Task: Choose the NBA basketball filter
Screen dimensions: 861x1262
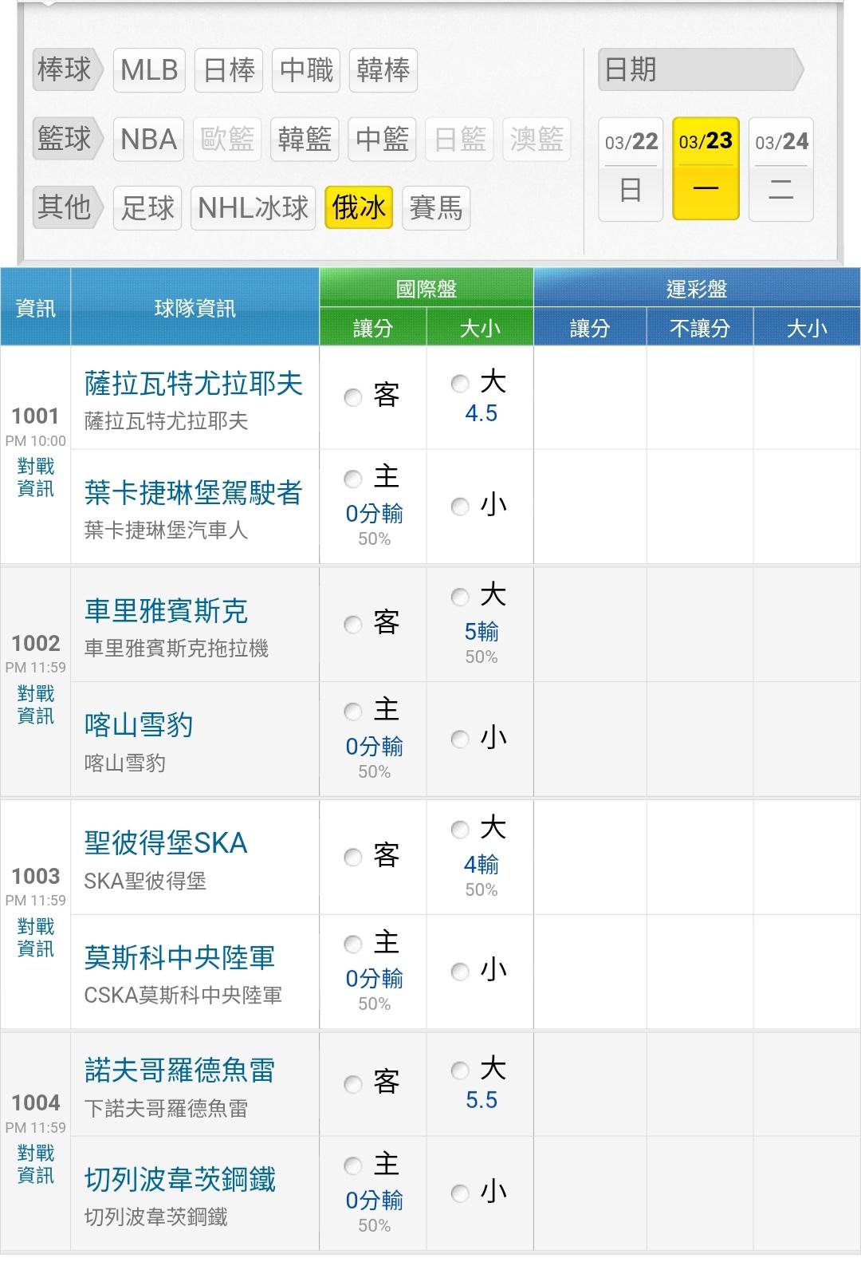Action: coord(149,140)
